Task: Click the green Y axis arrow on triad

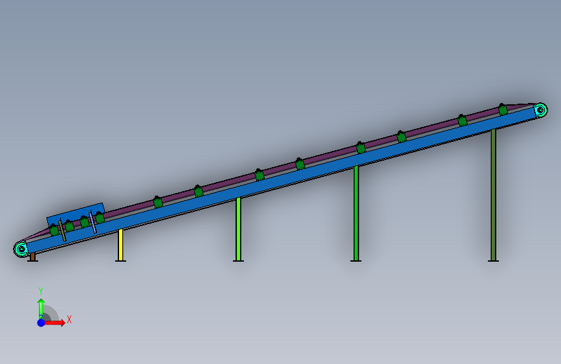Action: coord(41,308)
